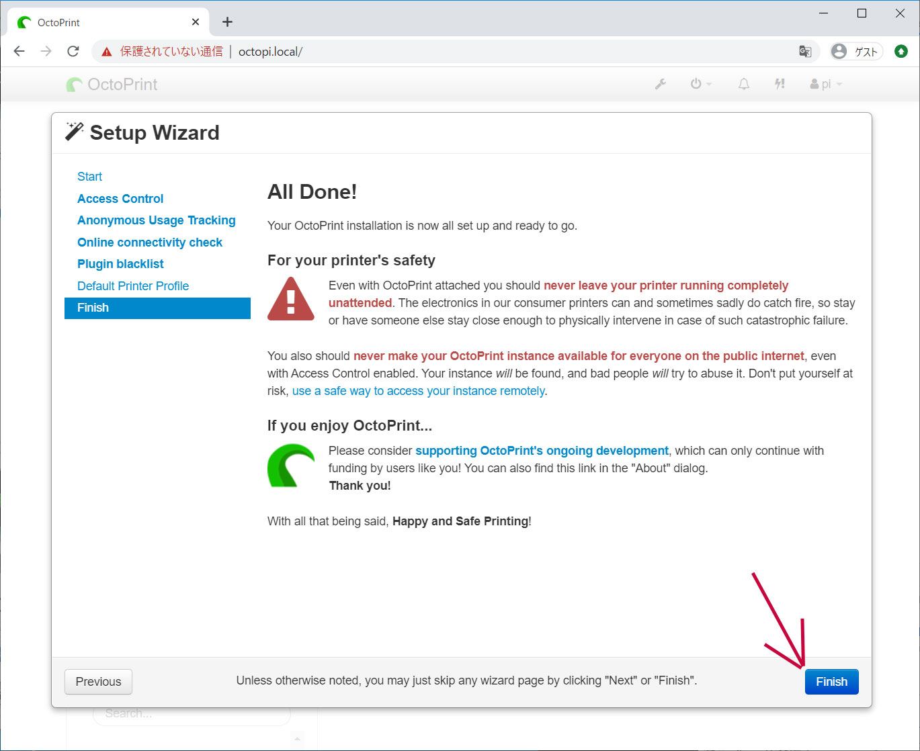Go back with the Previous button
Screen dimensions: 920x751
point(98,681)
